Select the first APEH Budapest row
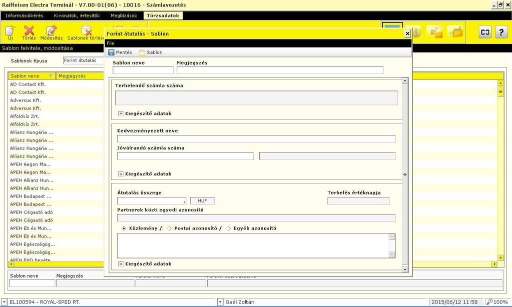Viewport: 512px width, 307px height. (56, 196)
